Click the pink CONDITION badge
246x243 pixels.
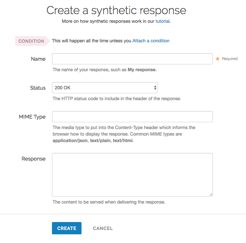31,41
